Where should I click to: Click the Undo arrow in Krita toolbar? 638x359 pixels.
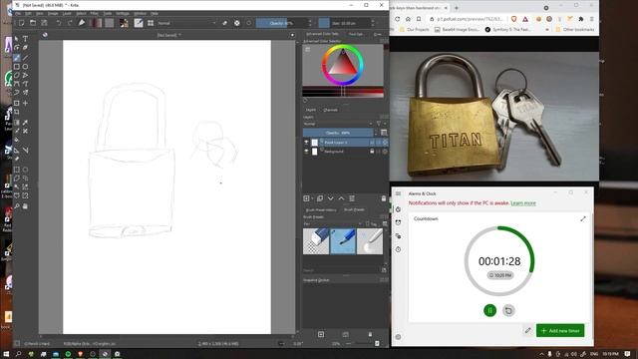(x=59, y=23)
